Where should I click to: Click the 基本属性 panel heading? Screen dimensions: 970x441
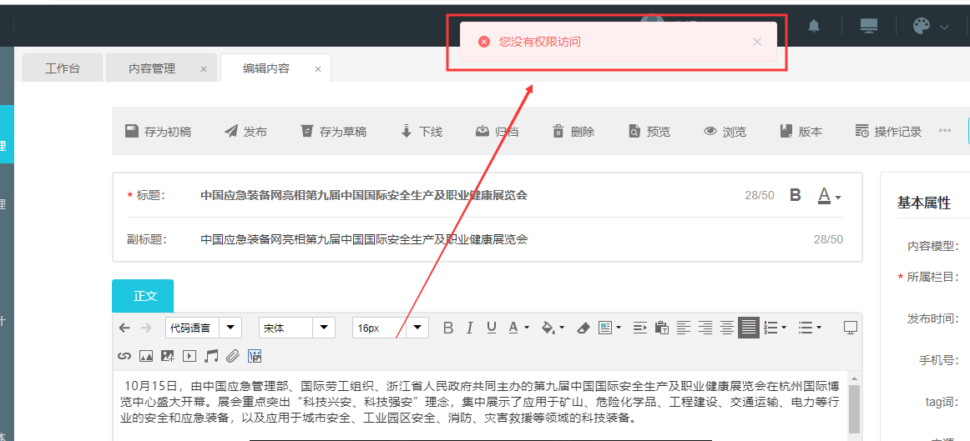tap(923, 203)
